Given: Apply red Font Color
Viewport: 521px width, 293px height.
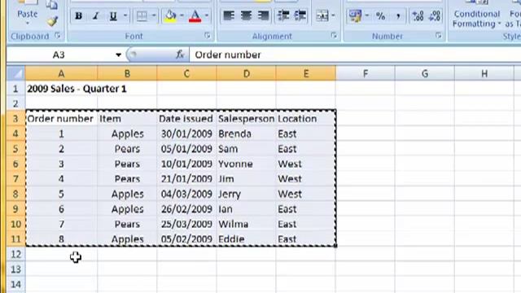Looking at the screenshot, I should tap(195, 15).
